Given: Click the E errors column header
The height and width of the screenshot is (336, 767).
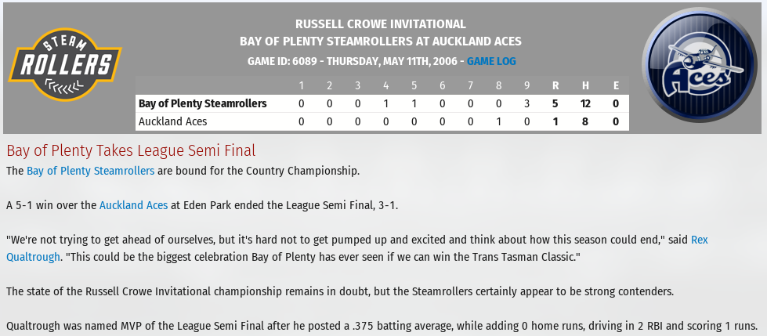Looking at the screenshot, I should tap(615, 86).
